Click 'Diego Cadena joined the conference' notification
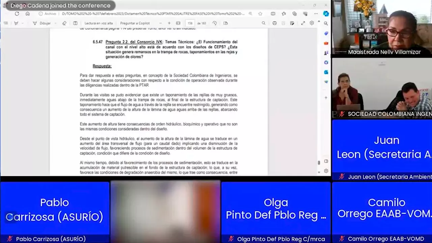The height and width of the screenshot is (243, 432). click(x=60, y=6)
